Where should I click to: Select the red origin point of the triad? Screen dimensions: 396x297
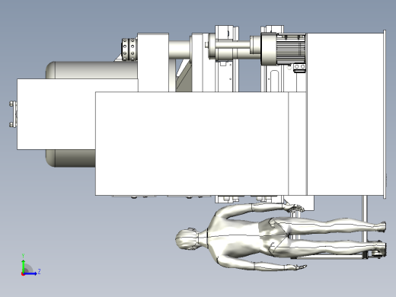(x=23, y=274)
